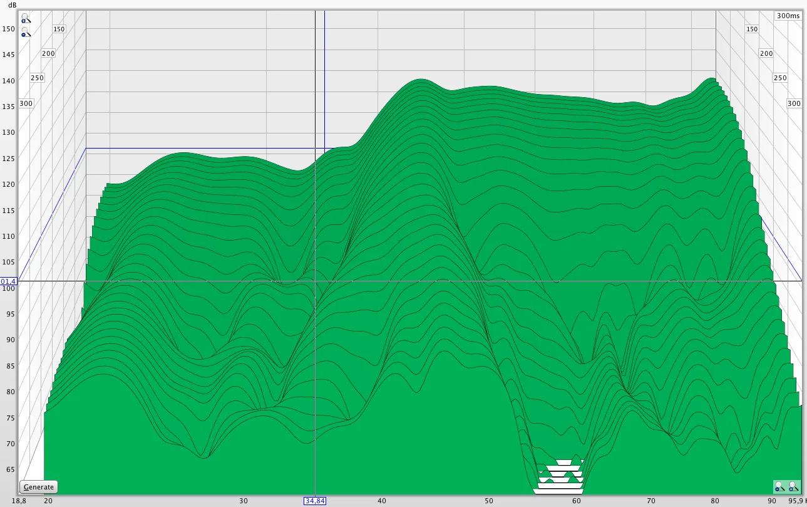Zoom out the vertical dB axis
Screen dimensions: 807x507
click(x=26, y=32)
